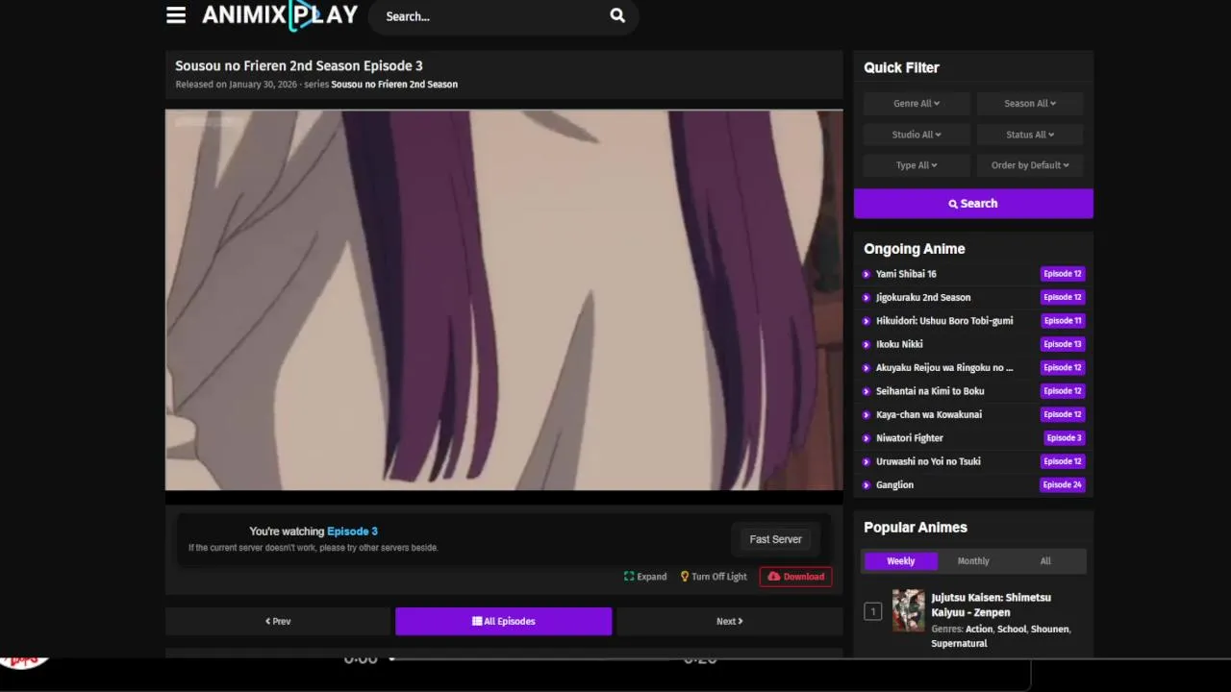Viewport: 1231px width, 692px height.
Task: Open Jujutsu Kaisen thumbnail image
Action: [x=908, y=610]
